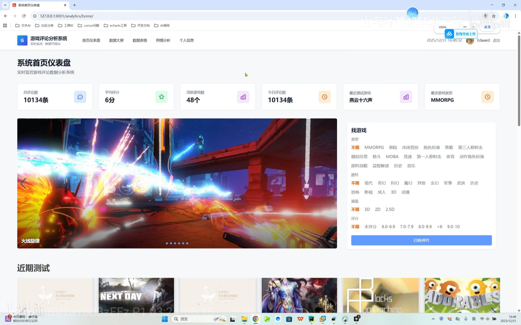Click the bar chart icon on 活跃游戏数 card
The image size is (521, 325).
coord(243,97)
